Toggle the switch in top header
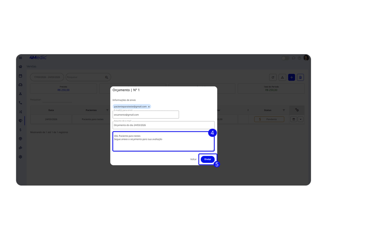This screenshot has height=225, width=385. point(285,58)
